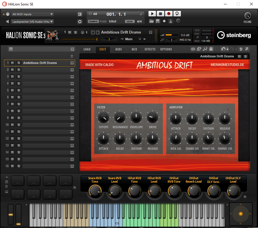Toggle the lock icon in toolbar

click(211, 49)
